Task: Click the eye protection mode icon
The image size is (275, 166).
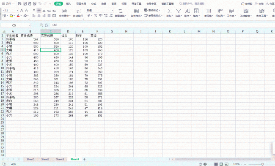Action: pos(200,164)
